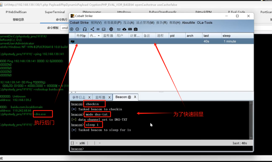Open the 报告(R) menu
This screenshot has width=272, height=162.
[x=162, y=23]
